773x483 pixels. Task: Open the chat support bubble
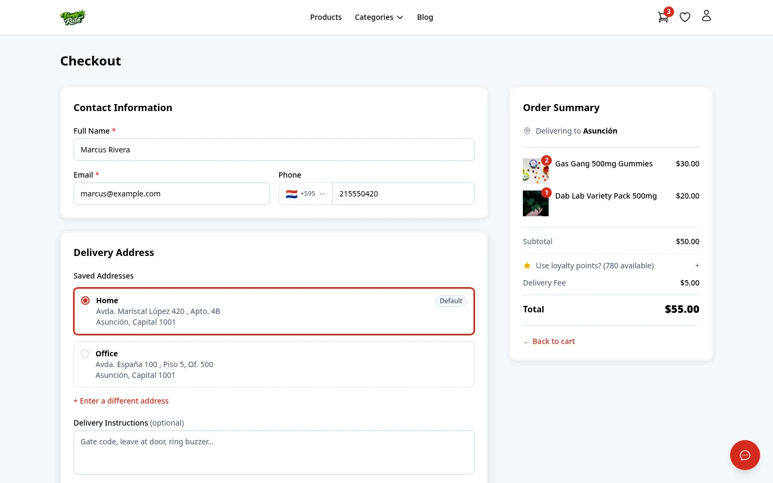point(745,455)
